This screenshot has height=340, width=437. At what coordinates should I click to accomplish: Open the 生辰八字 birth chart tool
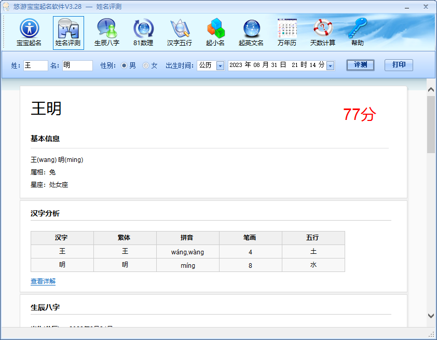107,32
